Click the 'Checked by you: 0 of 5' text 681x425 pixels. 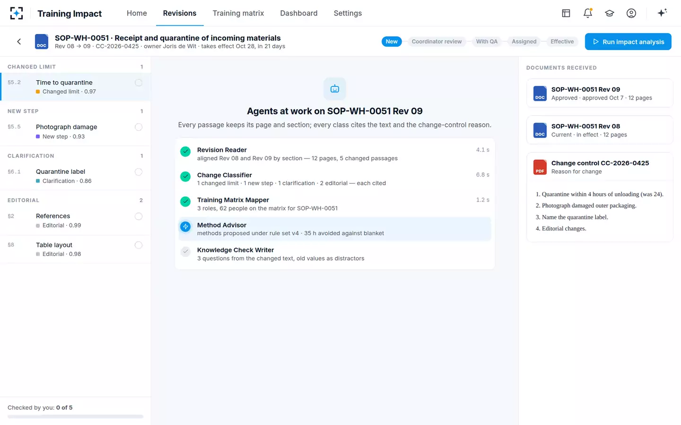[40, 408]
